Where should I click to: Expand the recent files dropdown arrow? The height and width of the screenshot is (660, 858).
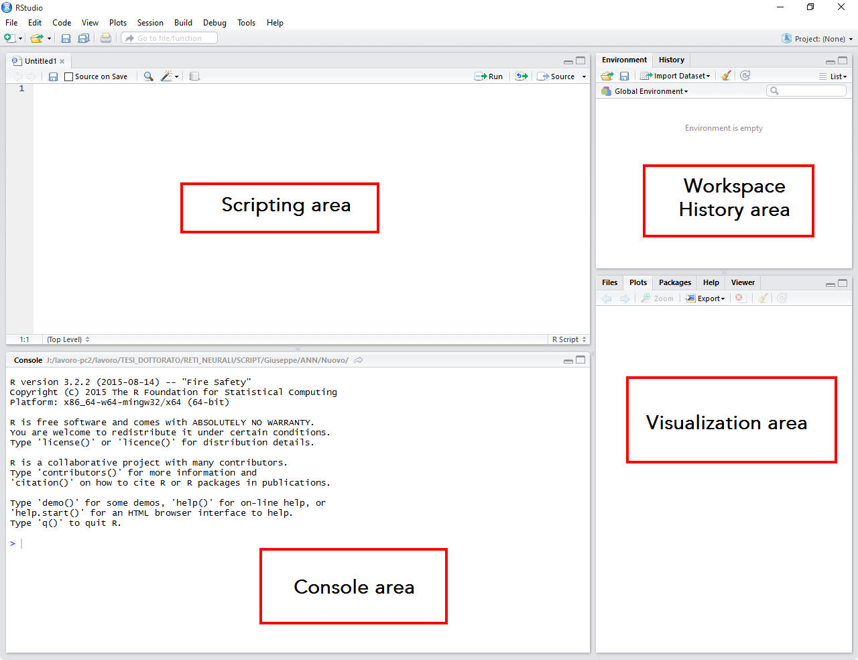(49, 39)
